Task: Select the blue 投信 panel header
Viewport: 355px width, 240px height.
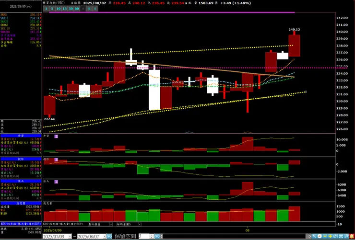Action: (21, 159)
